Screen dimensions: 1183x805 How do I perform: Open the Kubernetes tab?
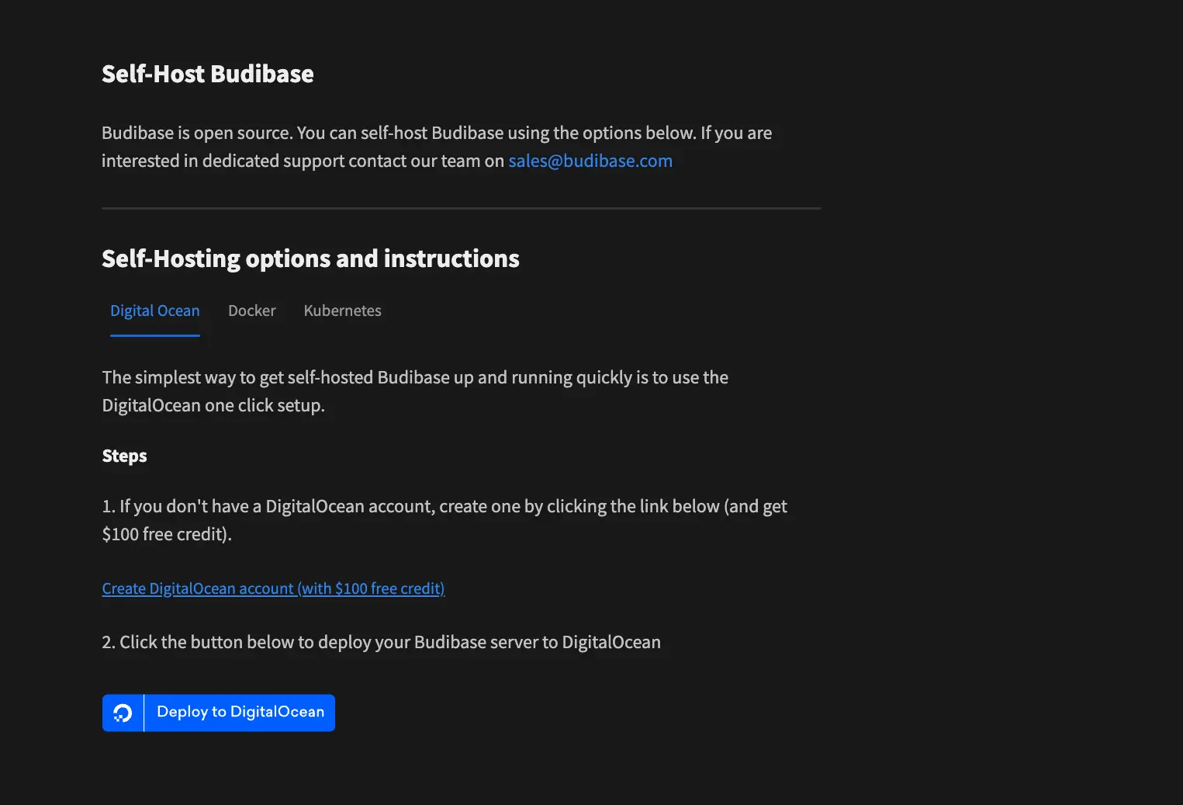[x=342, y=311]
